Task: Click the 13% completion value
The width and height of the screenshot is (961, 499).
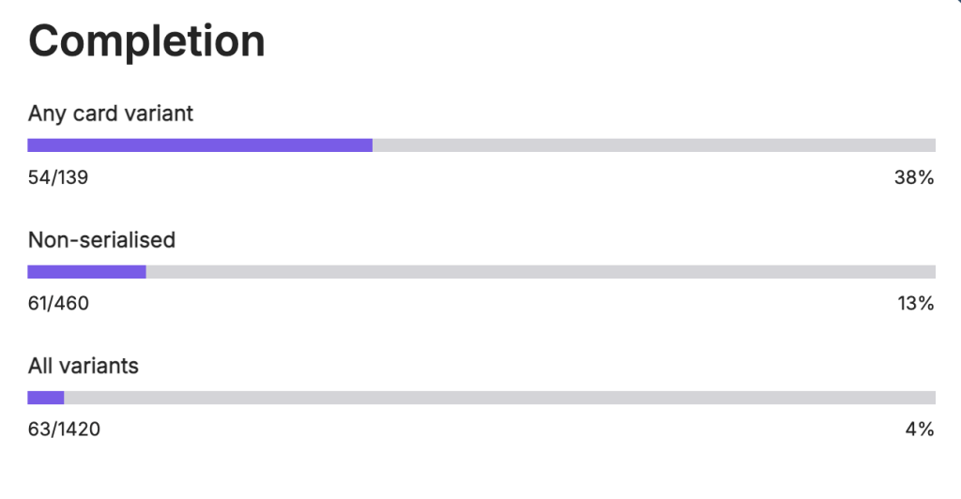Action: click(916, 304)
